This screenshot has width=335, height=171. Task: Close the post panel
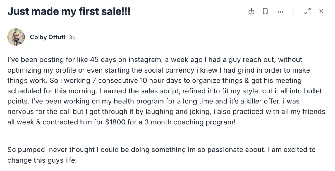pos(321,11)
